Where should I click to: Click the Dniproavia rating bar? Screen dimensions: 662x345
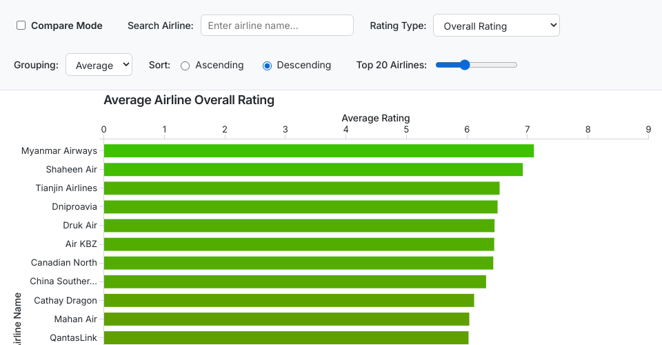coord(300,206)
